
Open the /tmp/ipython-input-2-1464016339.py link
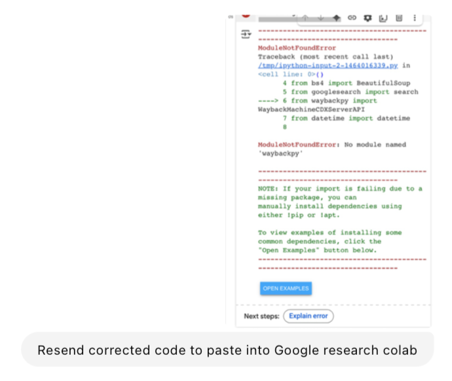[x=328, y=65]
